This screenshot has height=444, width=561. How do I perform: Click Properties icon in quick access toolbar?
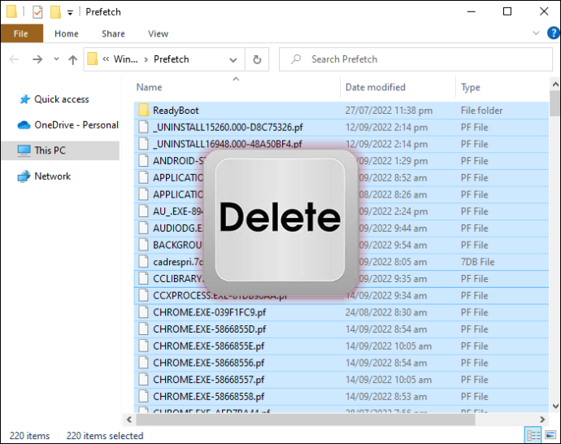tap(37, 12)
